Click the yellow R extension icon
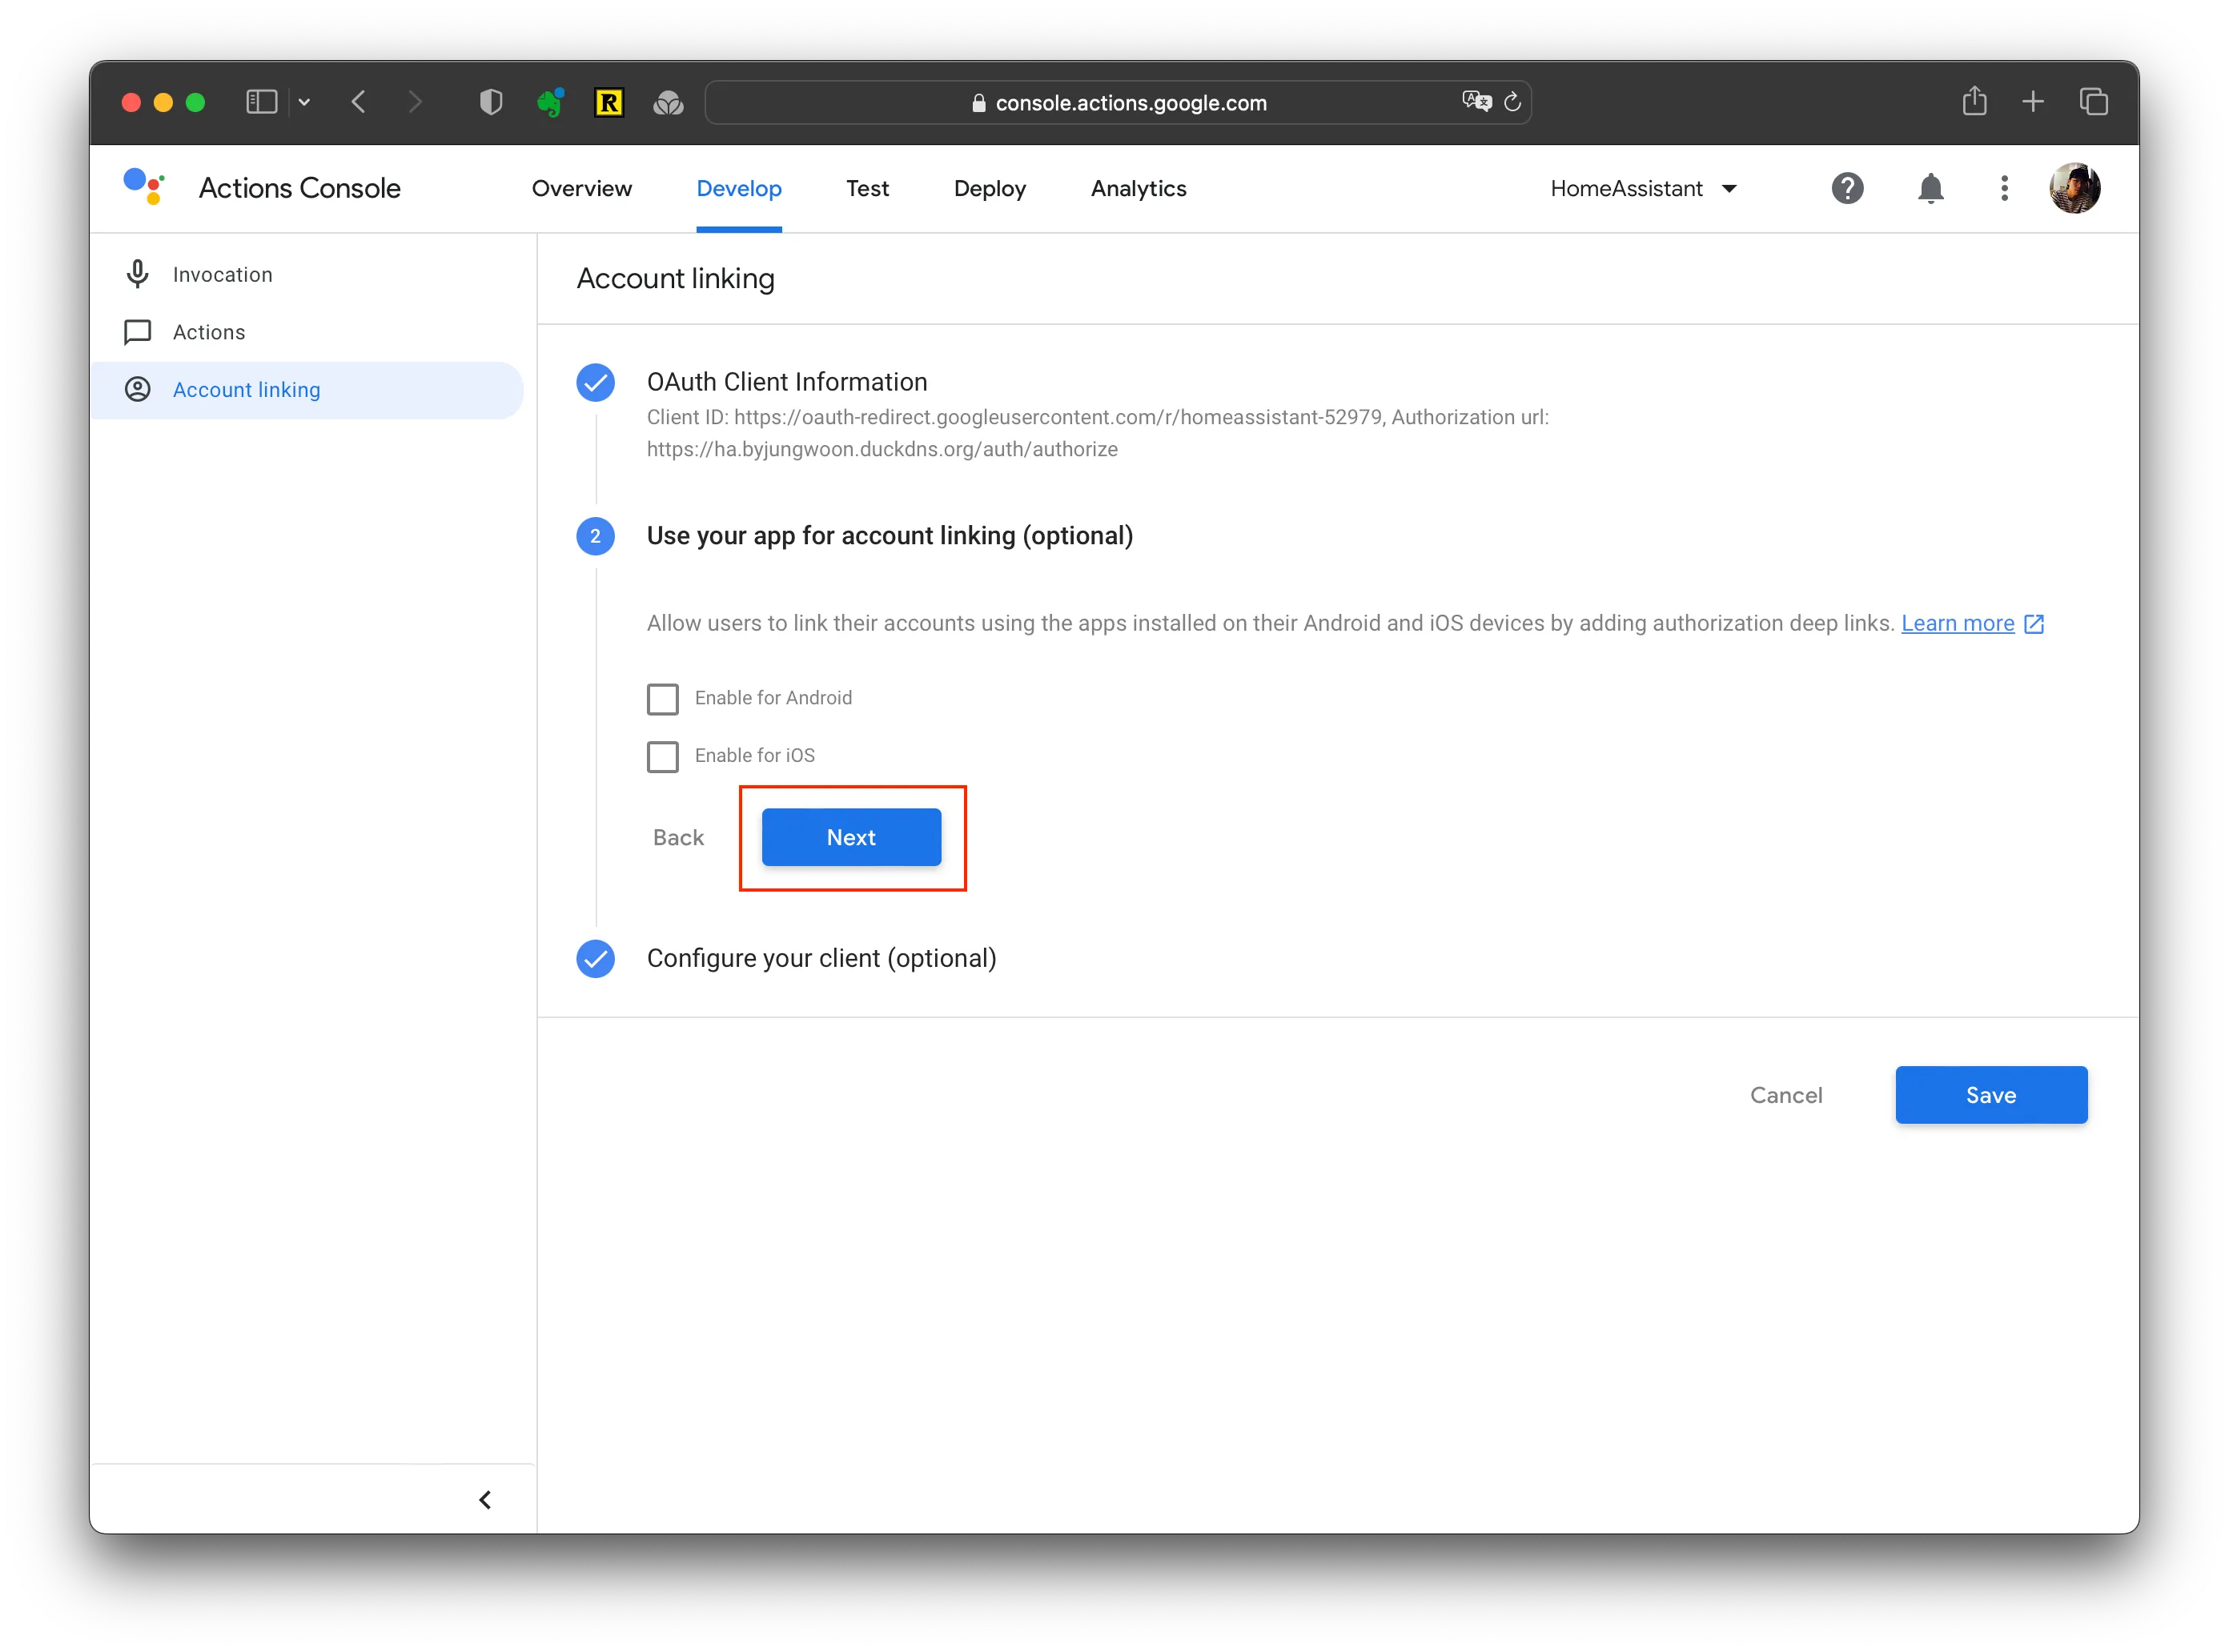Screen dimensions: 2229x1652 pyautogui.click(x=609, y=102)
